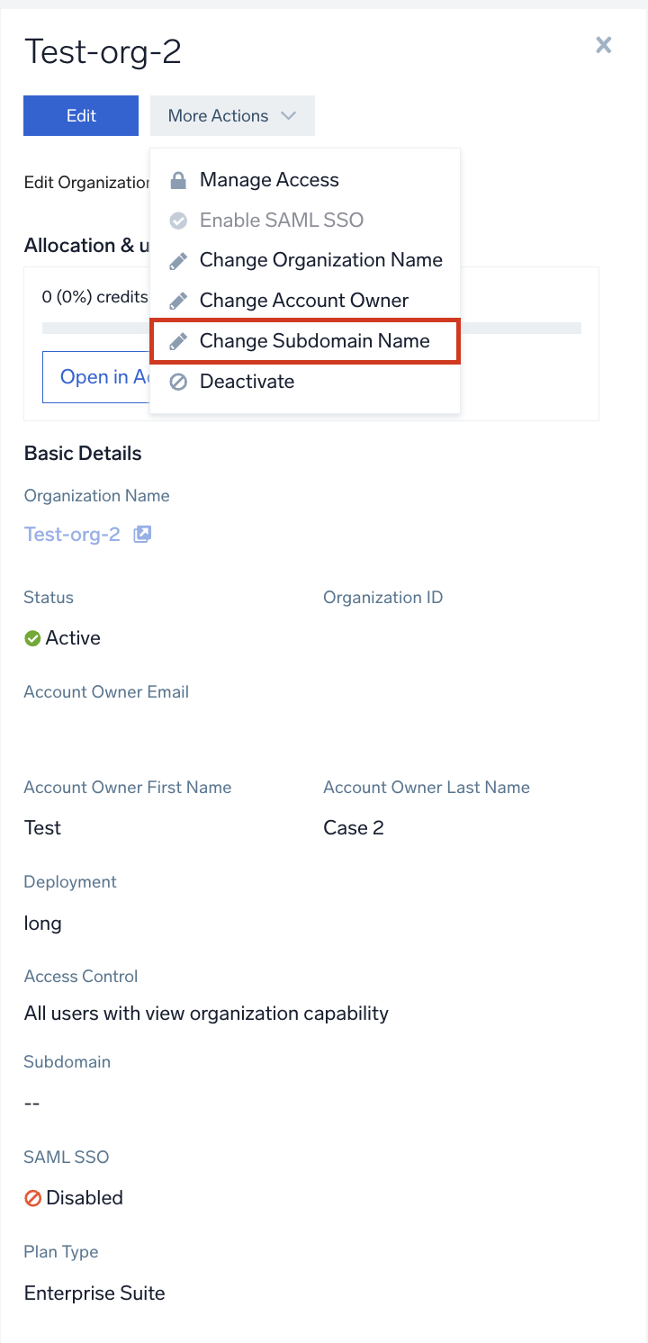Image resolution: width=648 pixels, height=1343 pixels.
Task: Click the lock icon beside Manage Access
Action: 178,180
